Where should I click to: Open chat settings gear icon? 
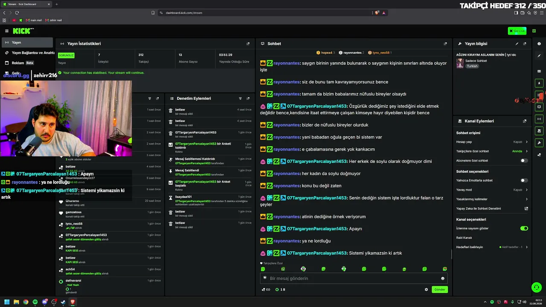point(426,290)
